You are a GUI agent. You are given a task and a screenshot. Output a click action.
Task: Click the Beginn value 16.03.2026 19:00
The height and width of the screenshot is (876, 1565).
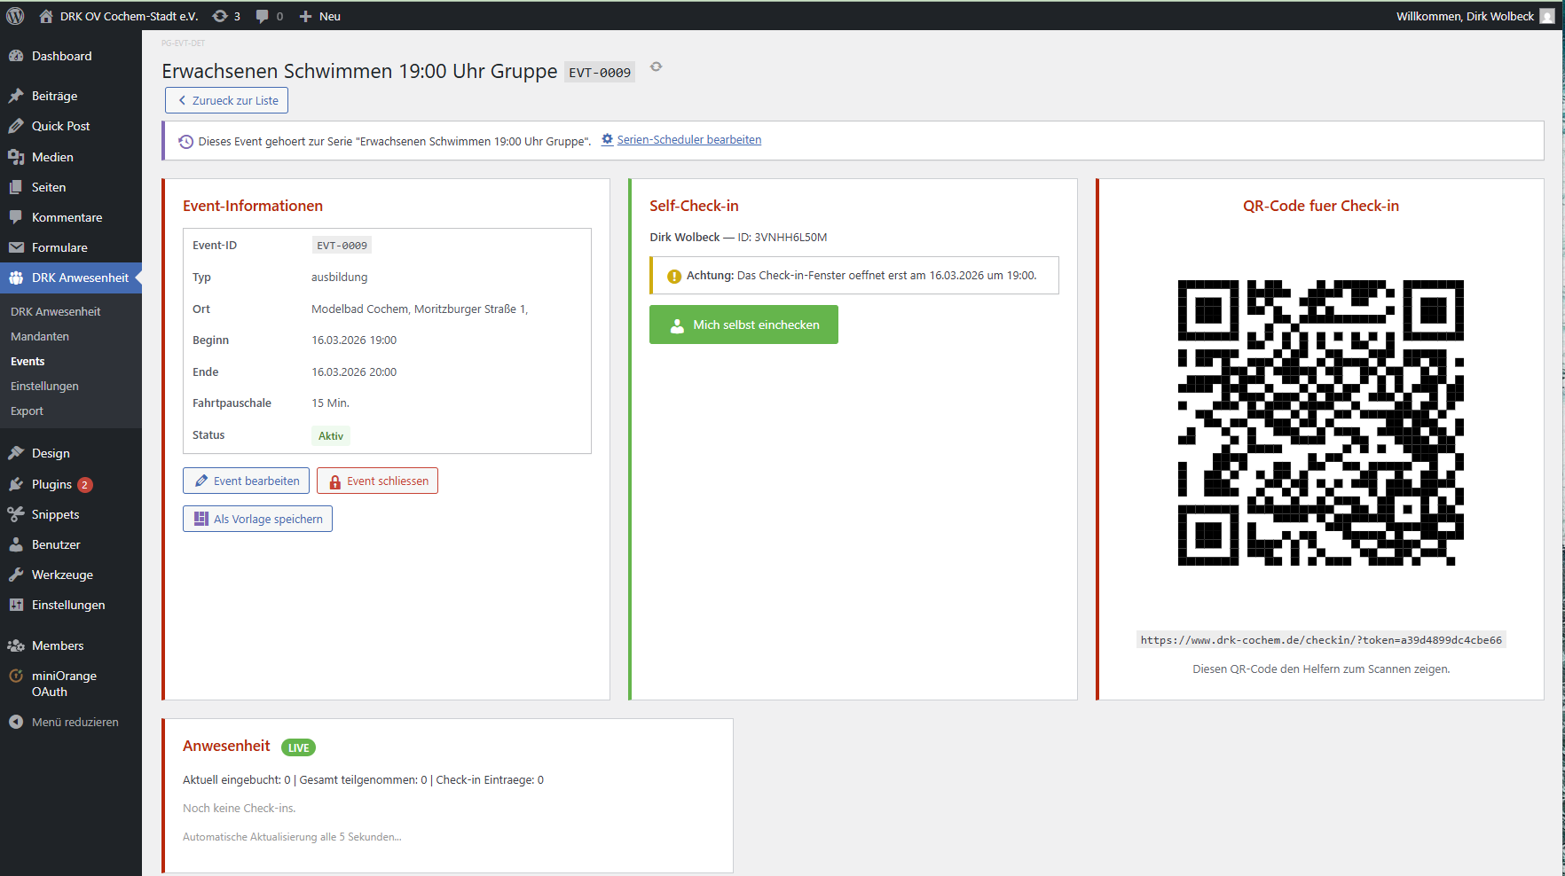pyautogui.click(x=354, y=340)
